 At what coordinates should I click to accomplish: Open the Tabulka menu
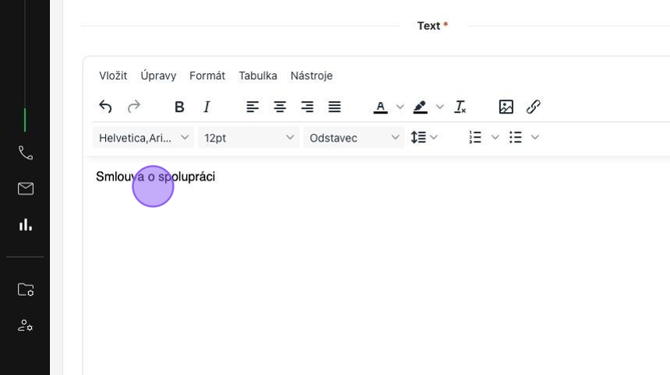click(x=258, y=75)
